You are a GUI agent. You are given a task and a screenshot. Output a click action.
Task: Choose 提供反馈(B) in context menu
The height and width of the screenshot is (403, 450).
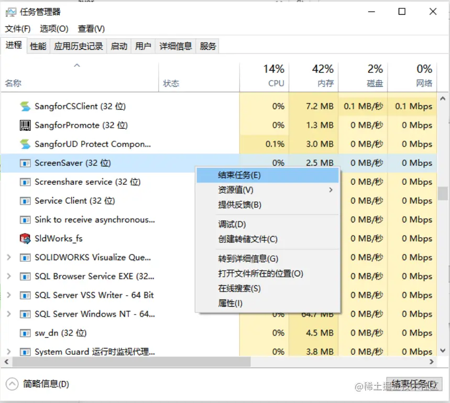click(268, 205)
